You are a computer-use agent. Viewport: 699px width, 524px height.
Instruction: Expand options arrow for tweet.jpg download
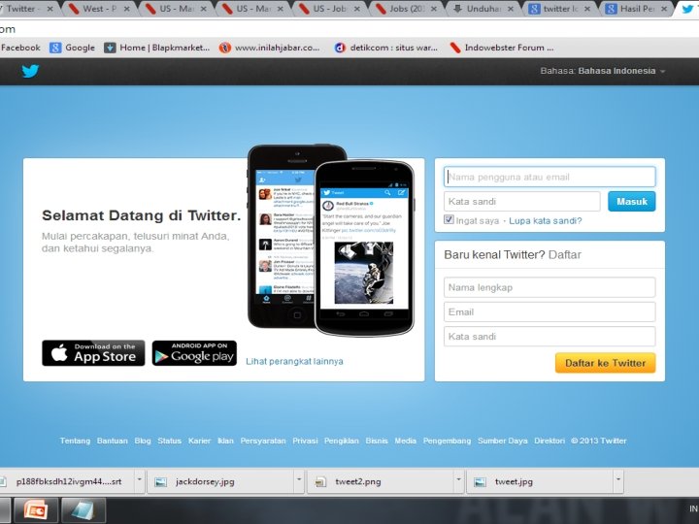[x=617, y=480]
